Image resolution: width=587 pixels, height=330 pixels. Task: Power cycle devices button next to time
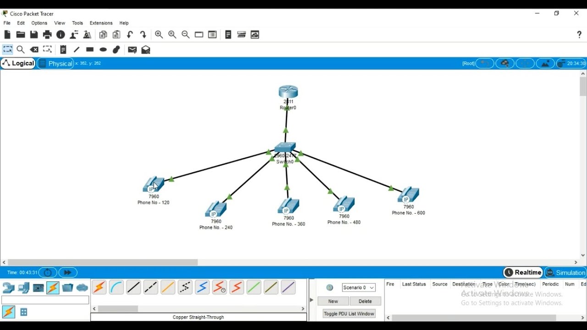tap(48, 272)
